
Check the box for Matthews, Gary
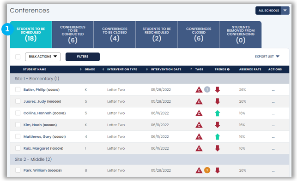18,136
